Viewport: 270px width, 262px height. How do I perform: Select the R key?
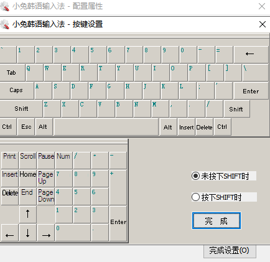click(89, 73)
